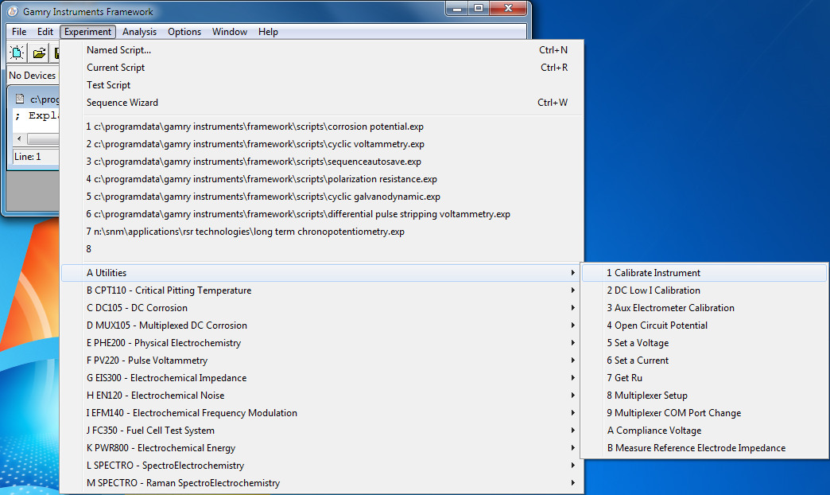The width and height of the screenshot is (830, 495).
Task: Expand the EN120 Electrochemical Noise submenu arrow
Action: click(572, 396)
